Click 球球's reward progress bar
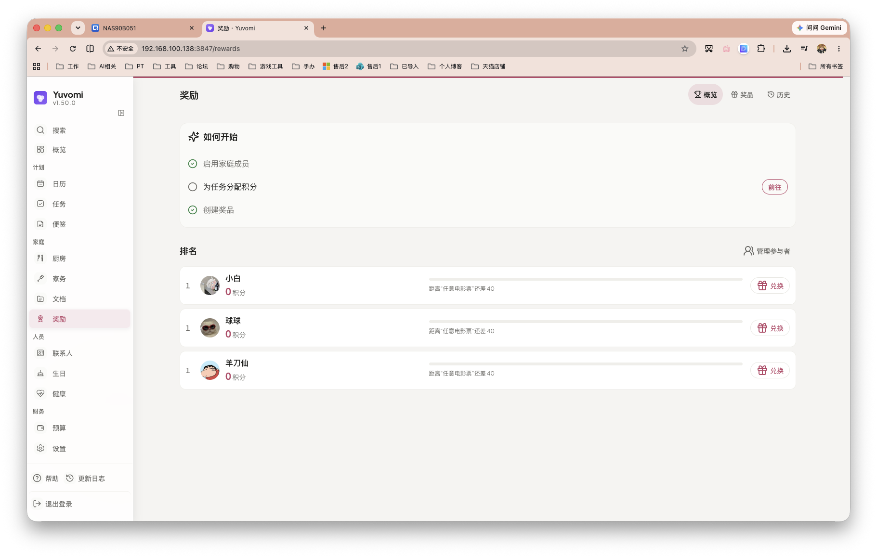Screen dimensions: 877x557 [x=586, y=322]
